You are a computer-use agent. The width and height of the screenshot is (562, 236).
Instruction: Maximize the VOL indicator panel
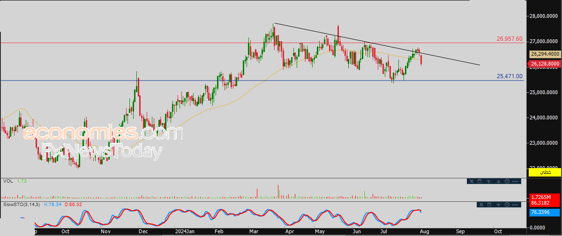pos(480,181)
